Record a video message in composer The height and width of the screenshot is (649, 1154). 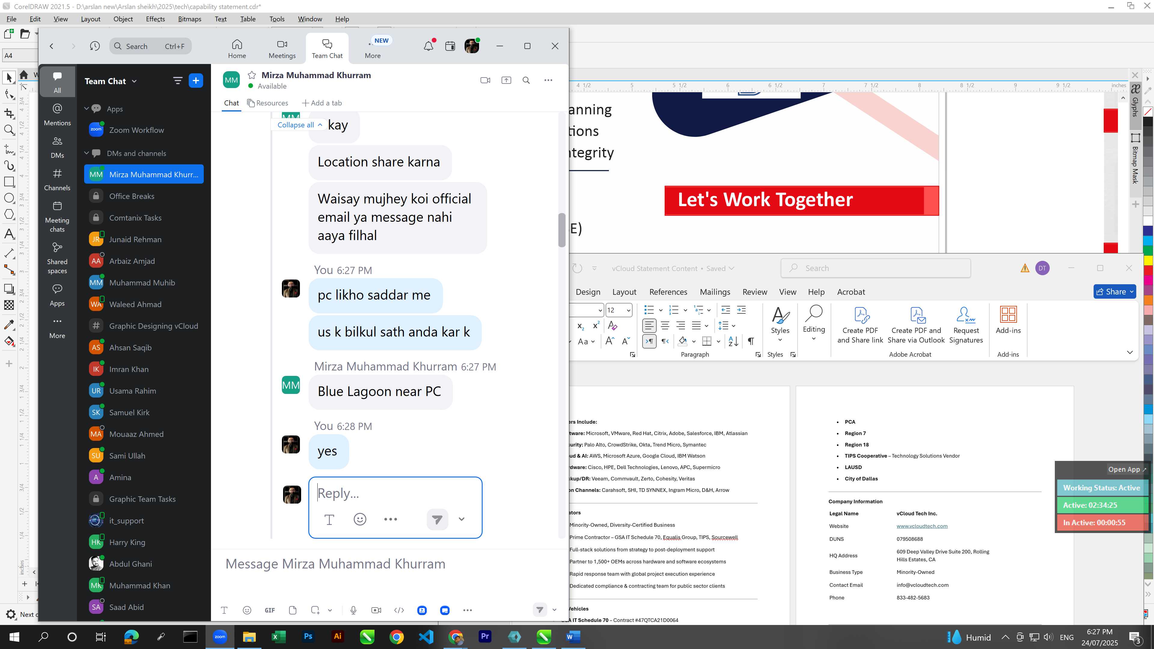pyautogui.click(x=376, y=610)
